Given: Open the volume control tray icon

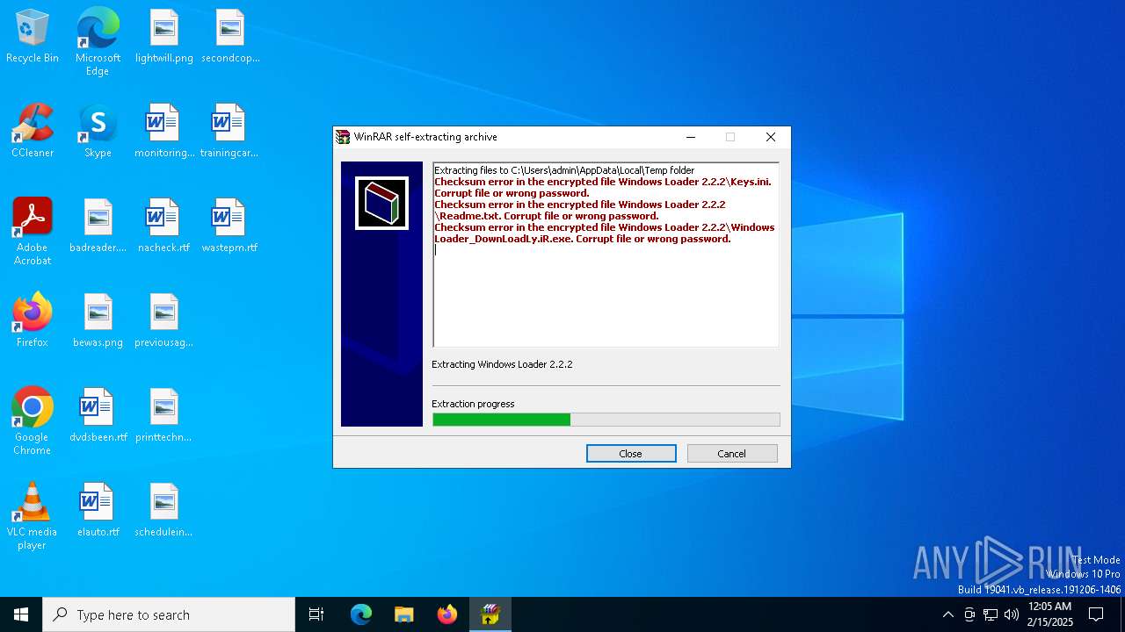Looking at the screenshot, I should tap(1012, 614).
